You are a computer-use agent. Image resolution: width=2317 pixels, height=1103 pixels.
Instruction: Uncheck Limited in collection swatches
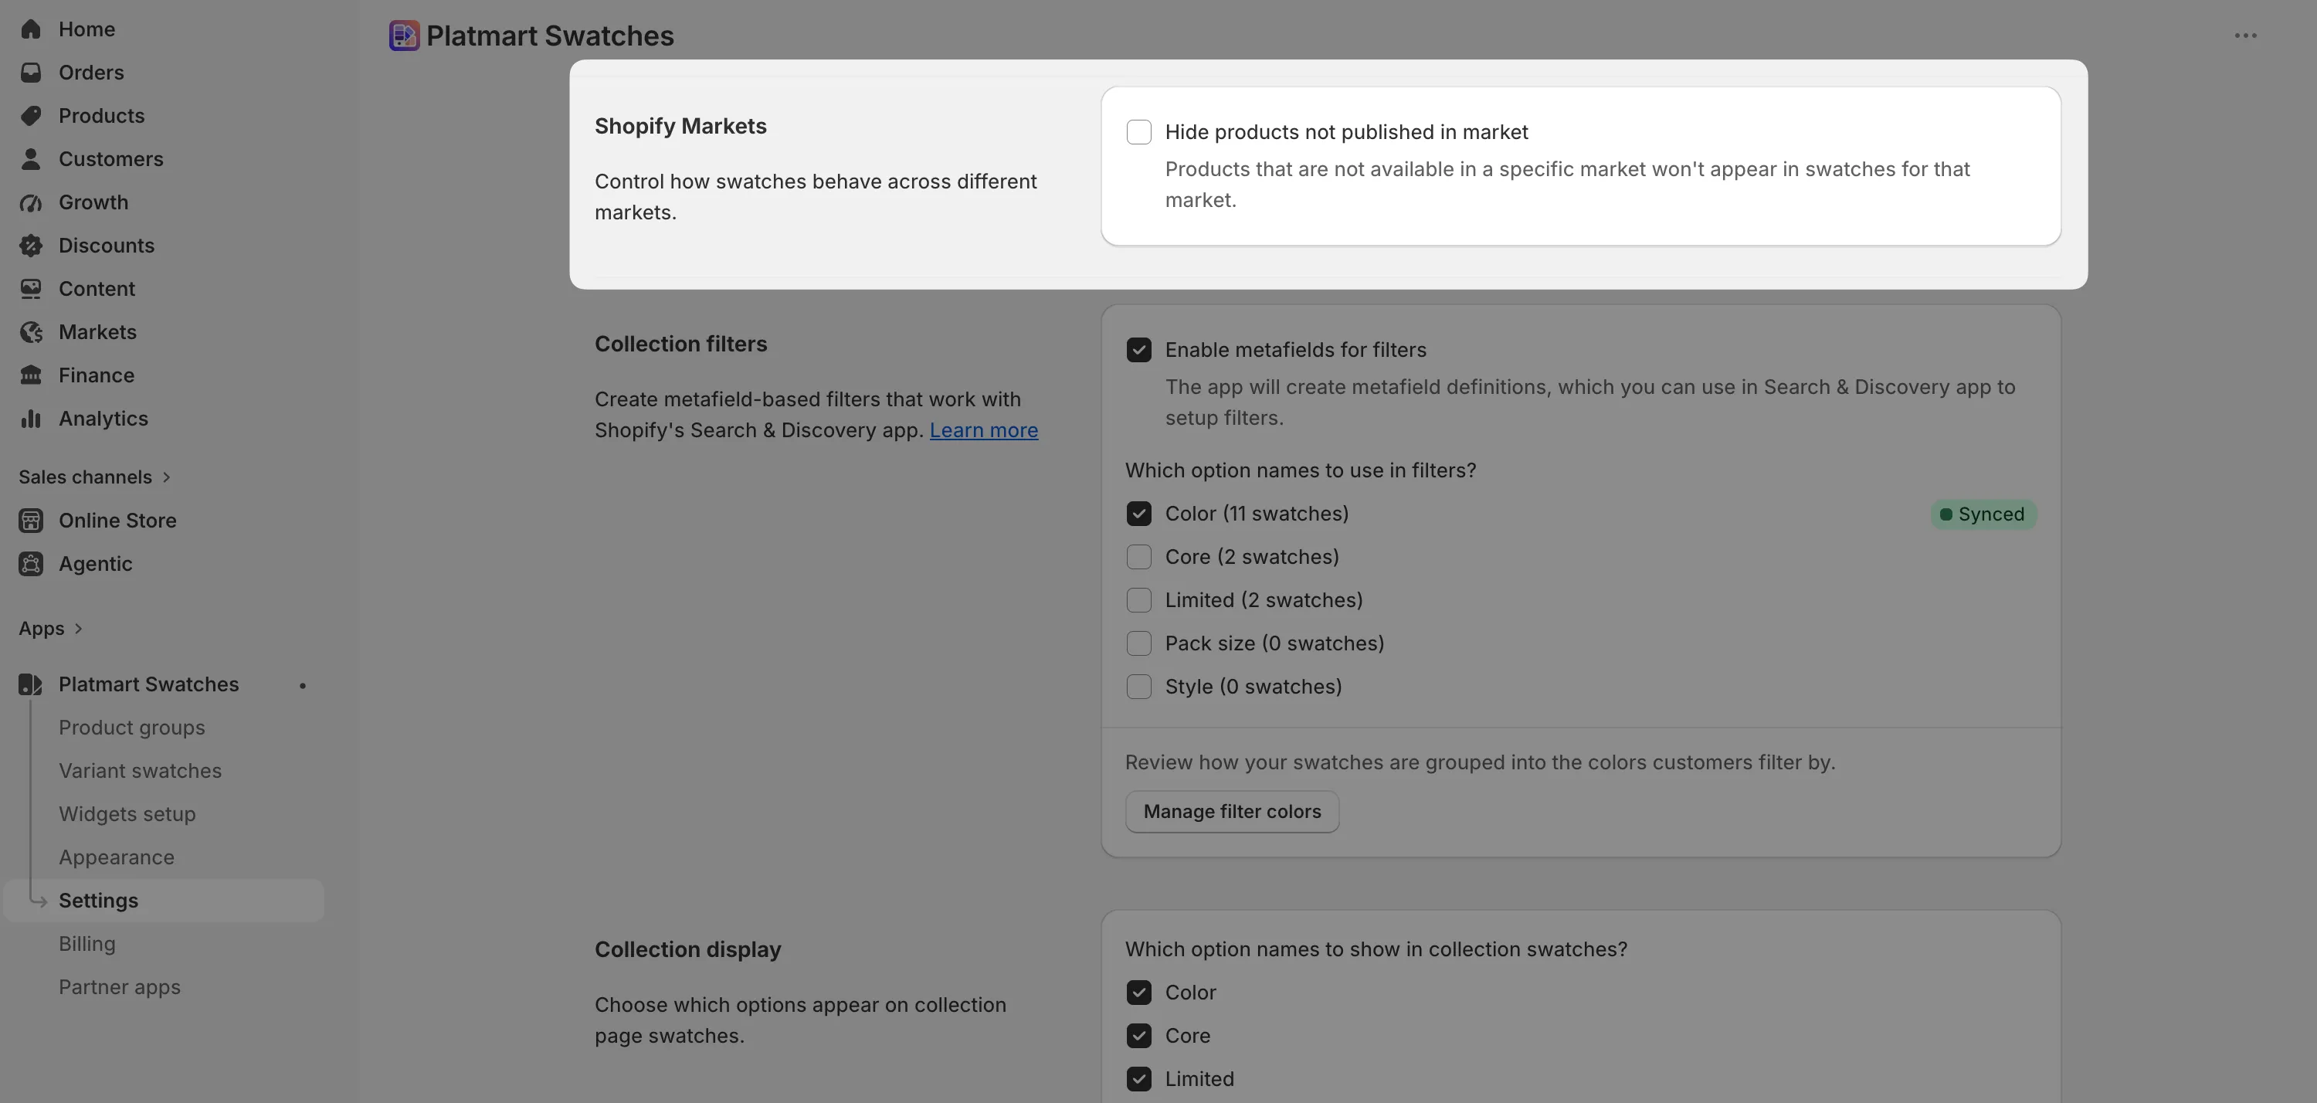[x=1138, y=1078]
